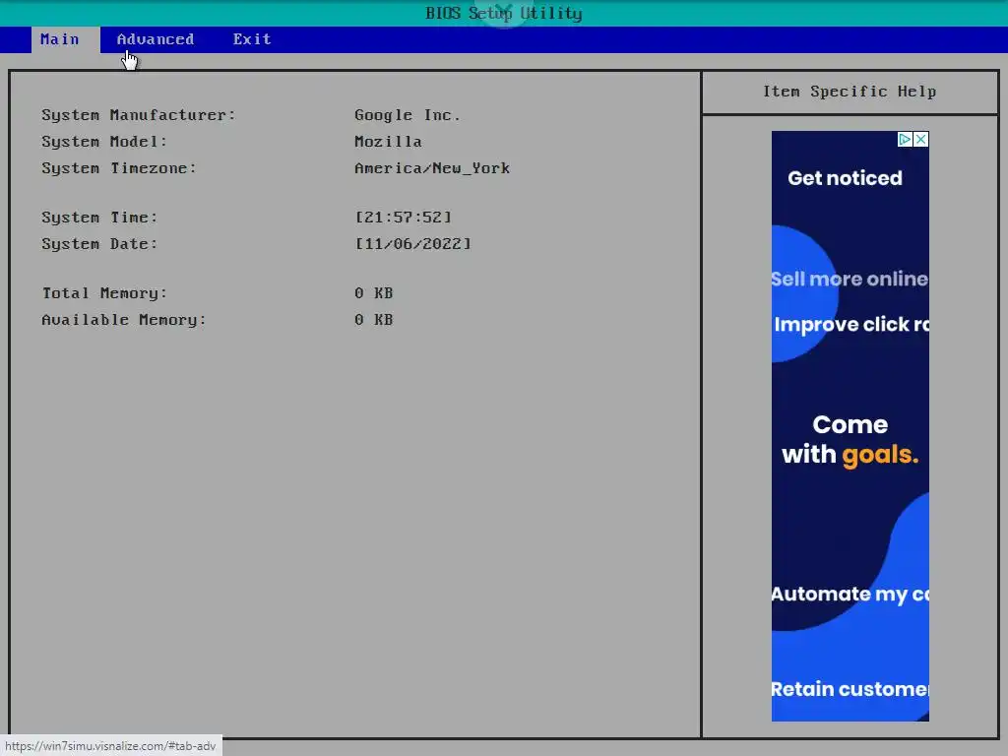Click the 'Mozilla' system model value
Screen dimensions: 1008x756
(388, 142)
